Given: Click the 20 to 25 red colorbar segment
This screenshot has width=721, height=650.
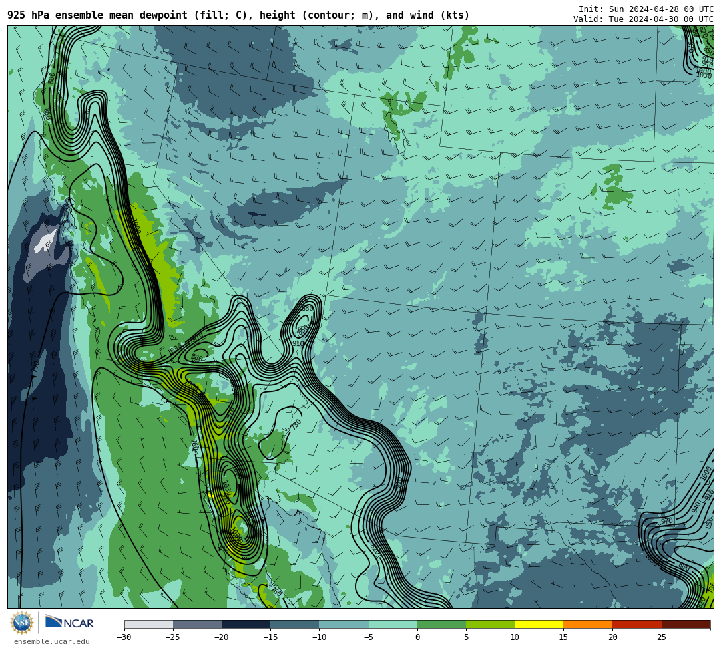Looking at the screenshot, I should point(637,624).
